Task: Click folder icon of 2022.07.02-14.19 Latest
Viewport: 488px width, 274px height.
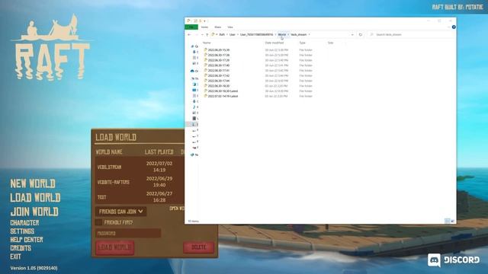Action: [x=205, y=96]
